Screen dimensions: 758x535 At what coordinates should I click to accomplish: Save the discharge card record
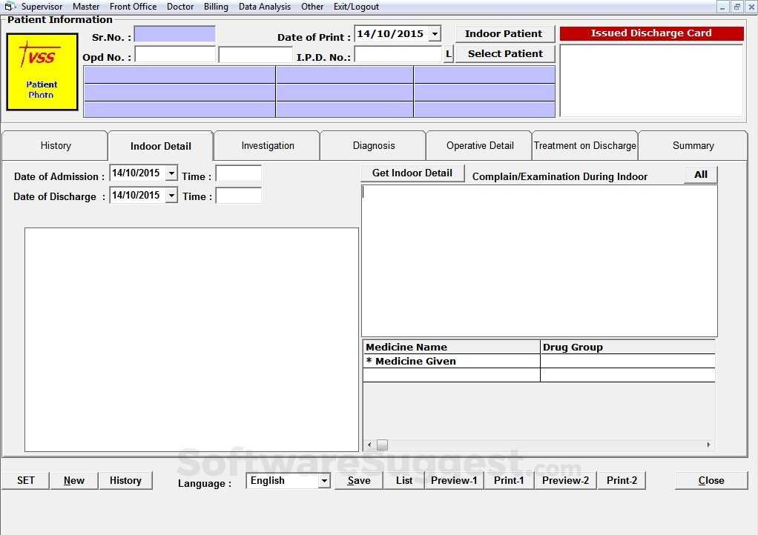(358, 480)
